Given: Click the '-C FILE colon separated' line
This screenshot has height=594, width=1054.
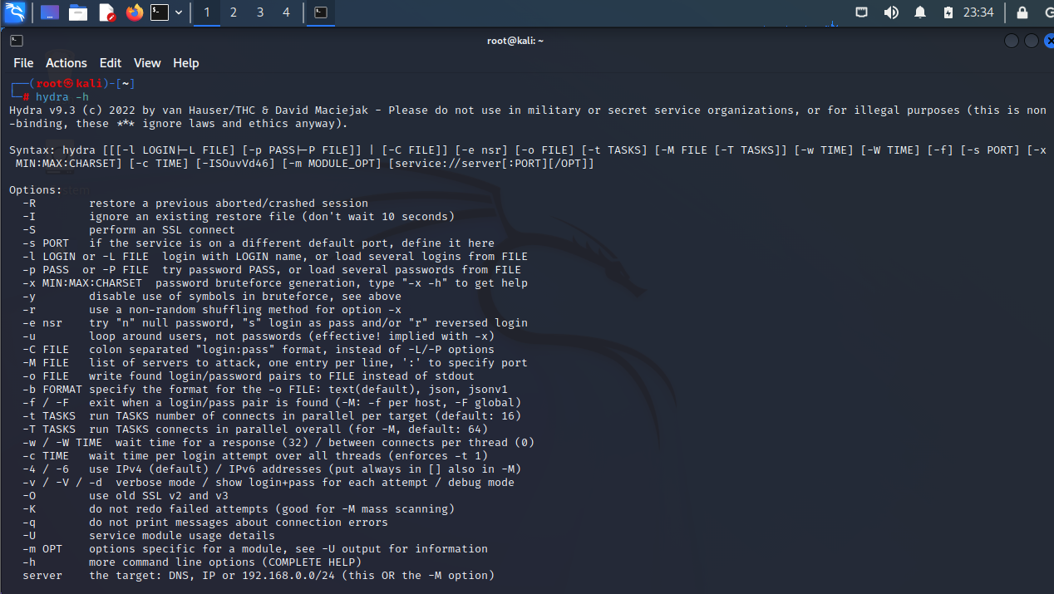Looking at the screenshot, I should point(259,350).
